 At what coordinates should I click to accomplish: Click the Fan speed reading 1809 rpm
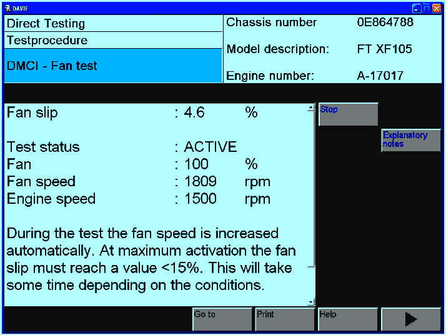[201, 182]
